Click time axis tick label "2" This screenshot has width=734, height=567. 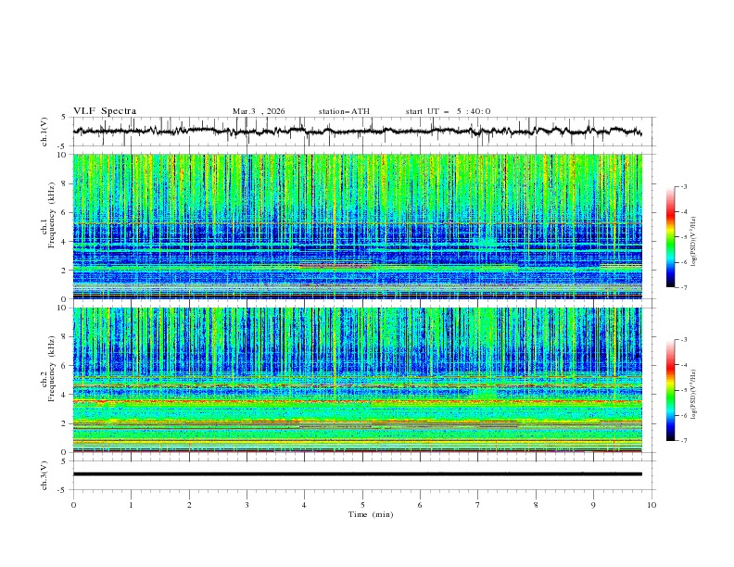[x=189, y=505]
